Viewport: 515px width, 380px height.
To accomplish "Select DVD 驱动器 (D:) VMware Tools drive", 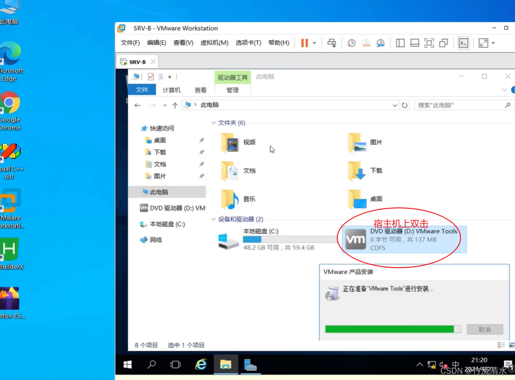I will pos(404,239).
